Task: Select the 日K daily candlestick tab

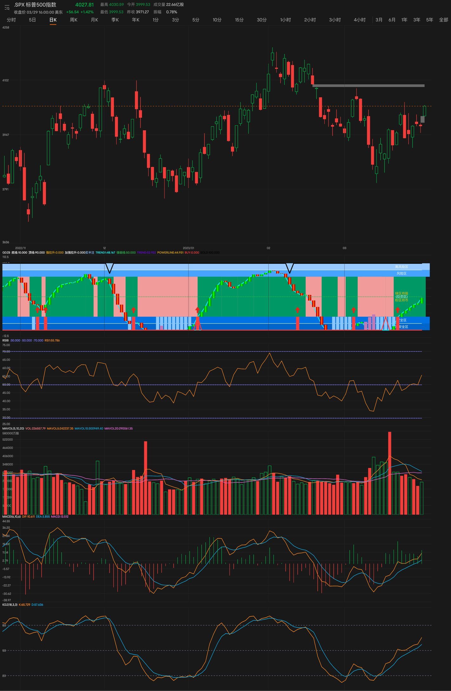Action: coord(53,20)
